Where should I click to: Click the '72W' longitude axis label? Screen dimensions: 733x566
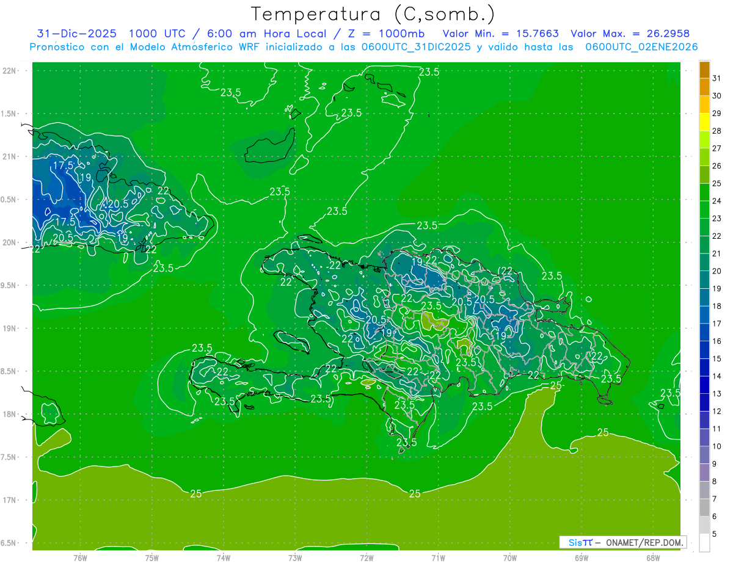(366, 557)
